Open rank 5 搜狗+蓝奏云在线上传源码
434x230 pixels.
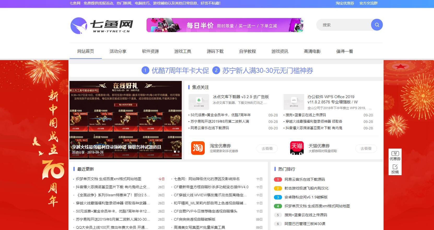click(306, 215)
